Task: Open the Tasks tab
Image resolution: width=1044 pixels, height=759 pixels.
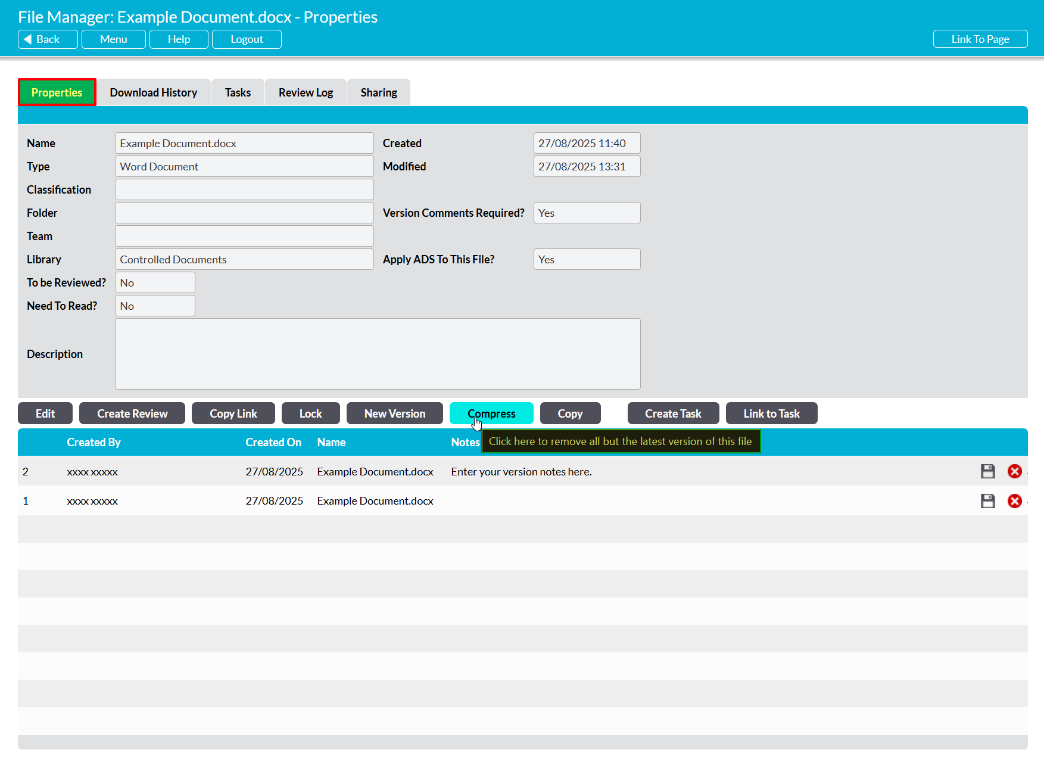Action: click(x=238, y=92)
